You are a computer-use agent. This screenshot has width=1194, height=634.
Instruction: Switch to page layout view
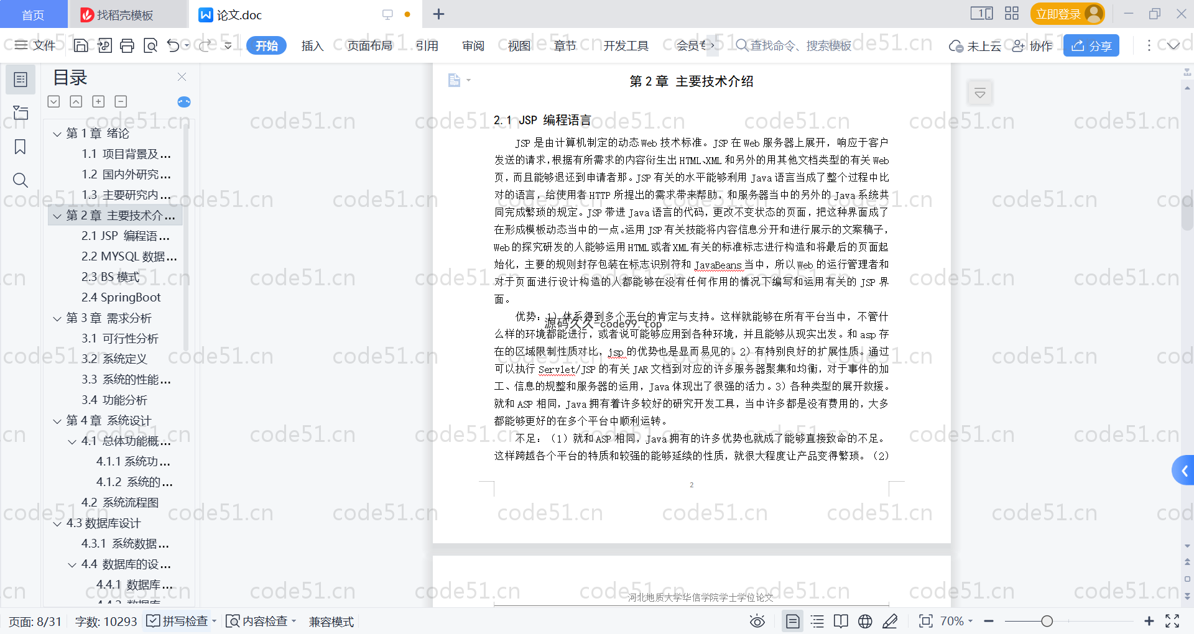pos(792,621)
